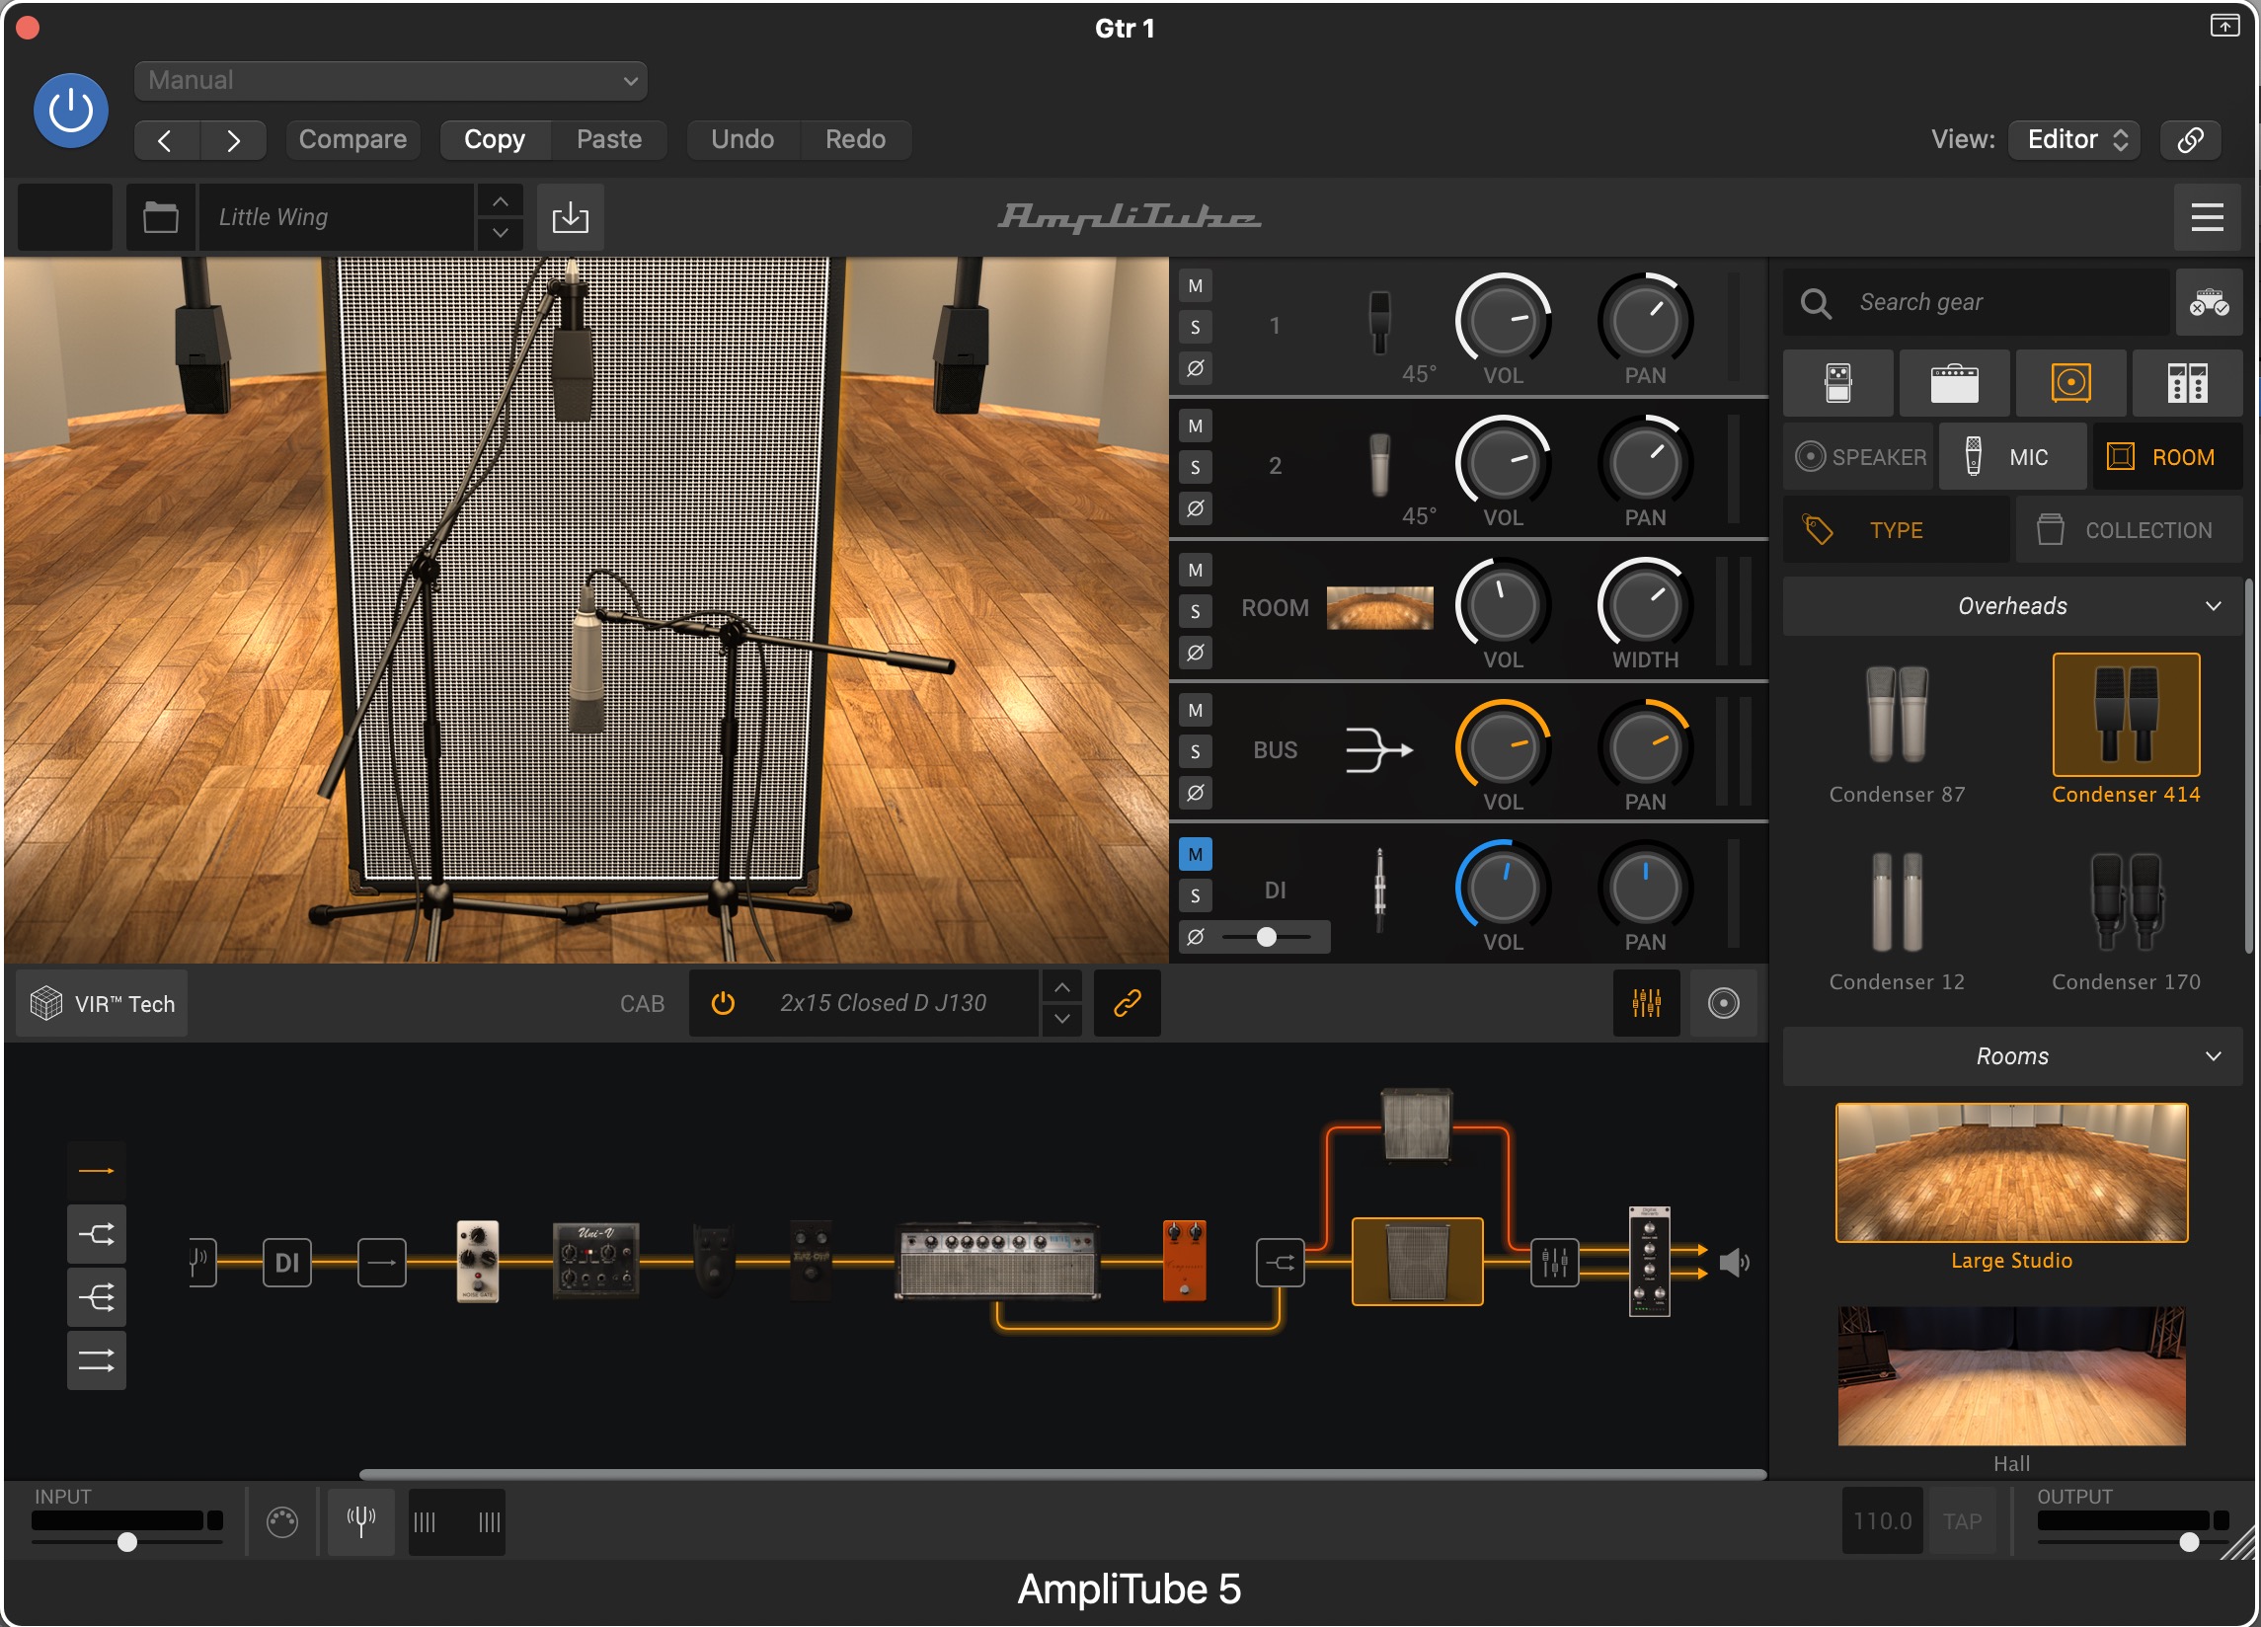The width and height of the screenshot is (2261, 1627).
Task: Select the second parallel split routing icon
Action: 97,1234
